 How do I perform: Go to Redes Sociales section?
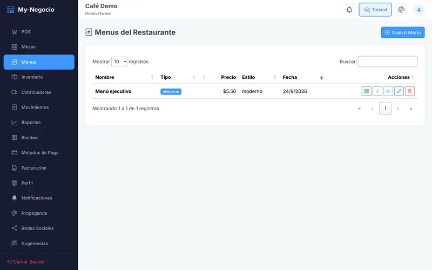click(x=39, y=228)
